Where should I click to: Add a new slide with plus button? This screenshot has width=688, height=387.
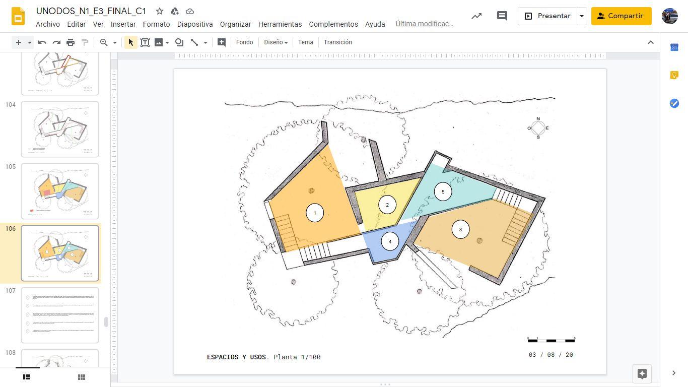tap(19, 42)
